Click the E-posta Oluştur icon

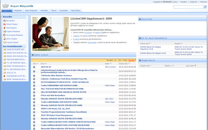tap(4, 42)
